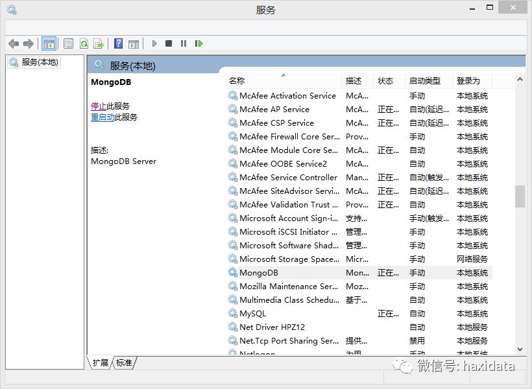Click the Forward arrow in toolbar
Viewport: 532px width, 389px height.
point(29,43)
